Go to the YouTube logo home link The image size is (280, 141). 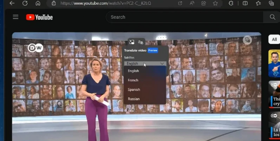(x=39, y=17)
